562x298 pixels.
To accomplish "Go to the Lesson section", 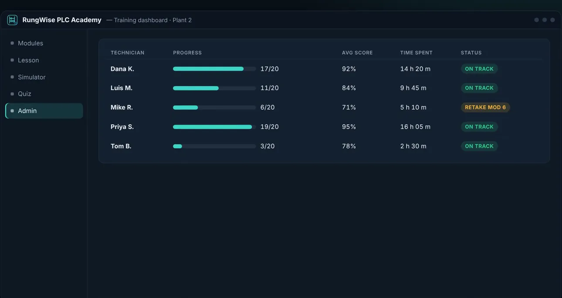I will 44,60.
